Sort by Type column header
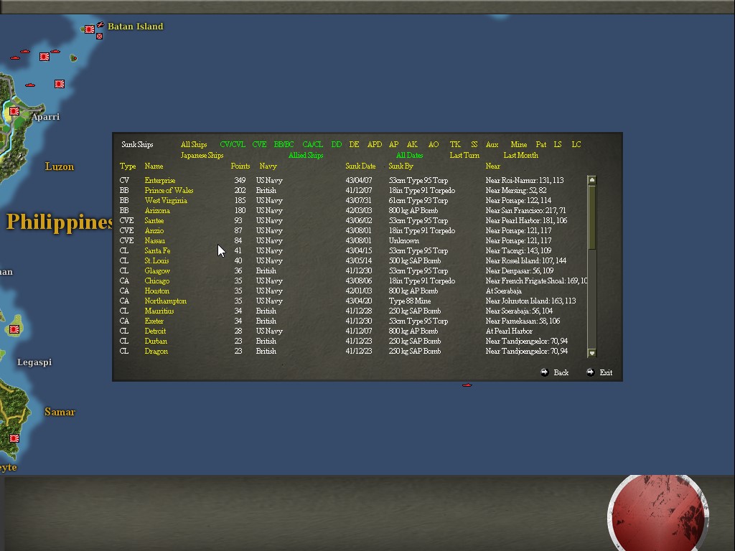The height and width of the screenshot is (551, 735). (x=128, y=166)
